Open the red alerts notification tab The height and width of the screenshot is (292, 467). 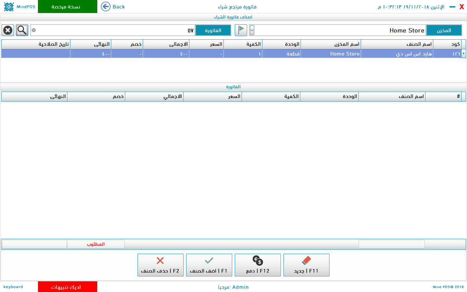click(67, 287)
